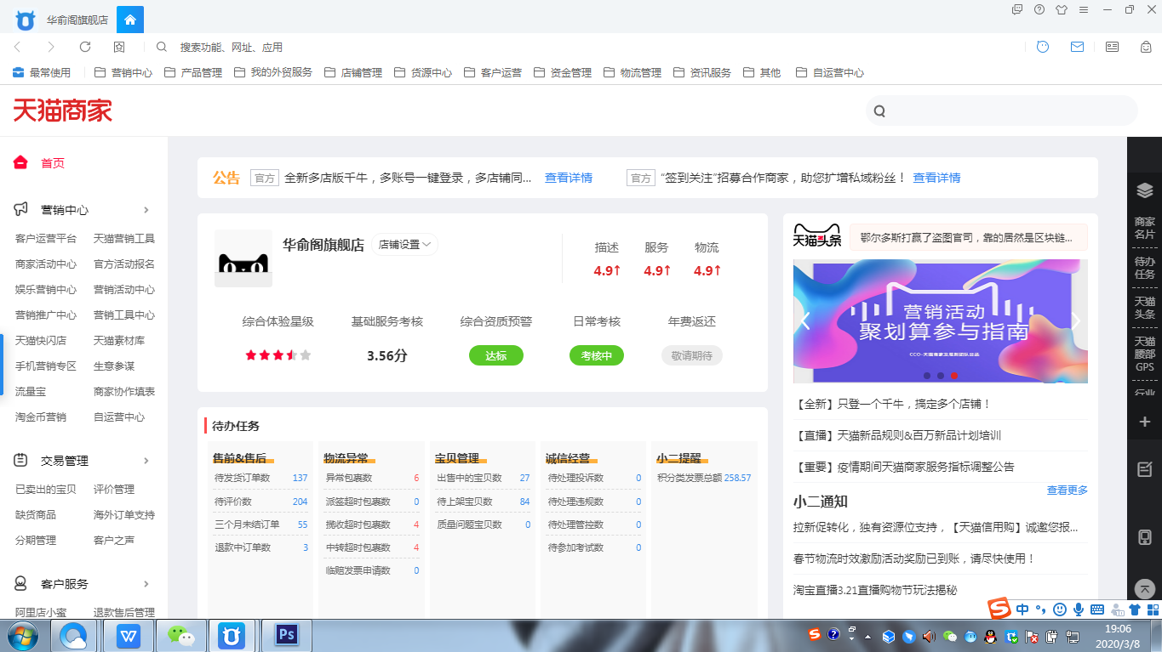Show the previous banner slide with the left arrow

coord(804,320)
